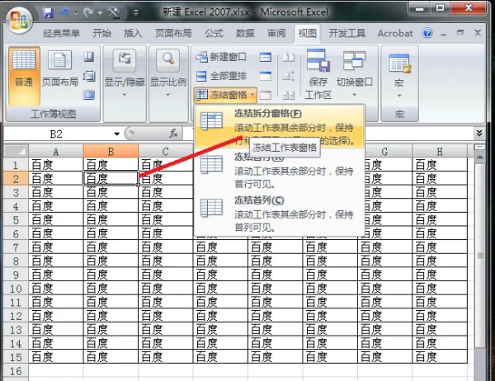The image size is (495, 381).
Task: Select row 7 header
Action: tap(16, 247)
